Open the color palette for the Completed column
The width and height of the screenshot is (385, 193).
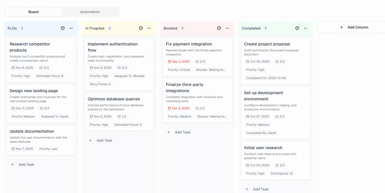pos(297,28)
